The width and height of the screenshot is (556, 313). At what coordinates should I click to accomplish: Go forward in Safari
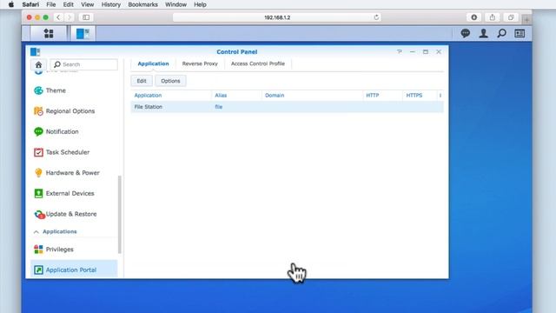click(x=69, y=17)
